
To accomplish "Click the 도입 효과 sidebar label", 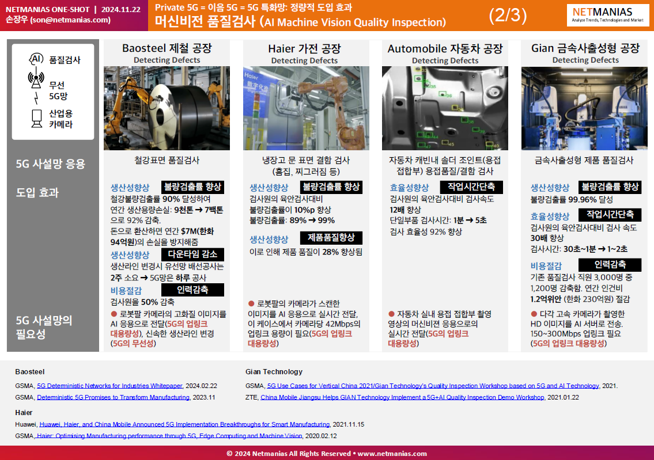I will coord(37,192).
